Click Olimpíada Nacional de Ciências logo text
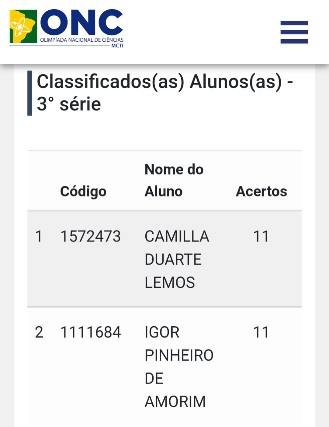Screen dimensions: 329x427 tap(81, 40)
